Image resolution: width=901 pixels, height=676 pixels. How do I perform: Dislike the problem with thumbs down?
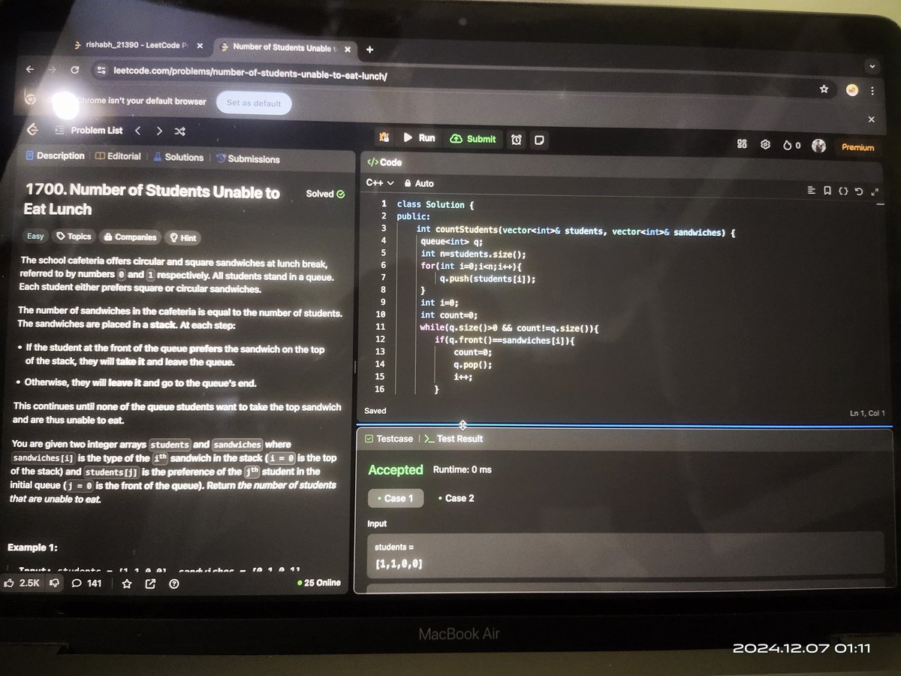point(54,583)
